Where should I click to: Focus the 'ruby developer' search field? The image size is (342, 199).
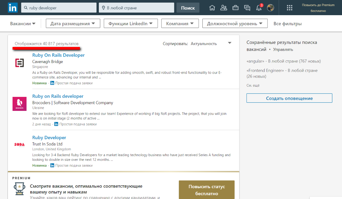click(59, 8)
